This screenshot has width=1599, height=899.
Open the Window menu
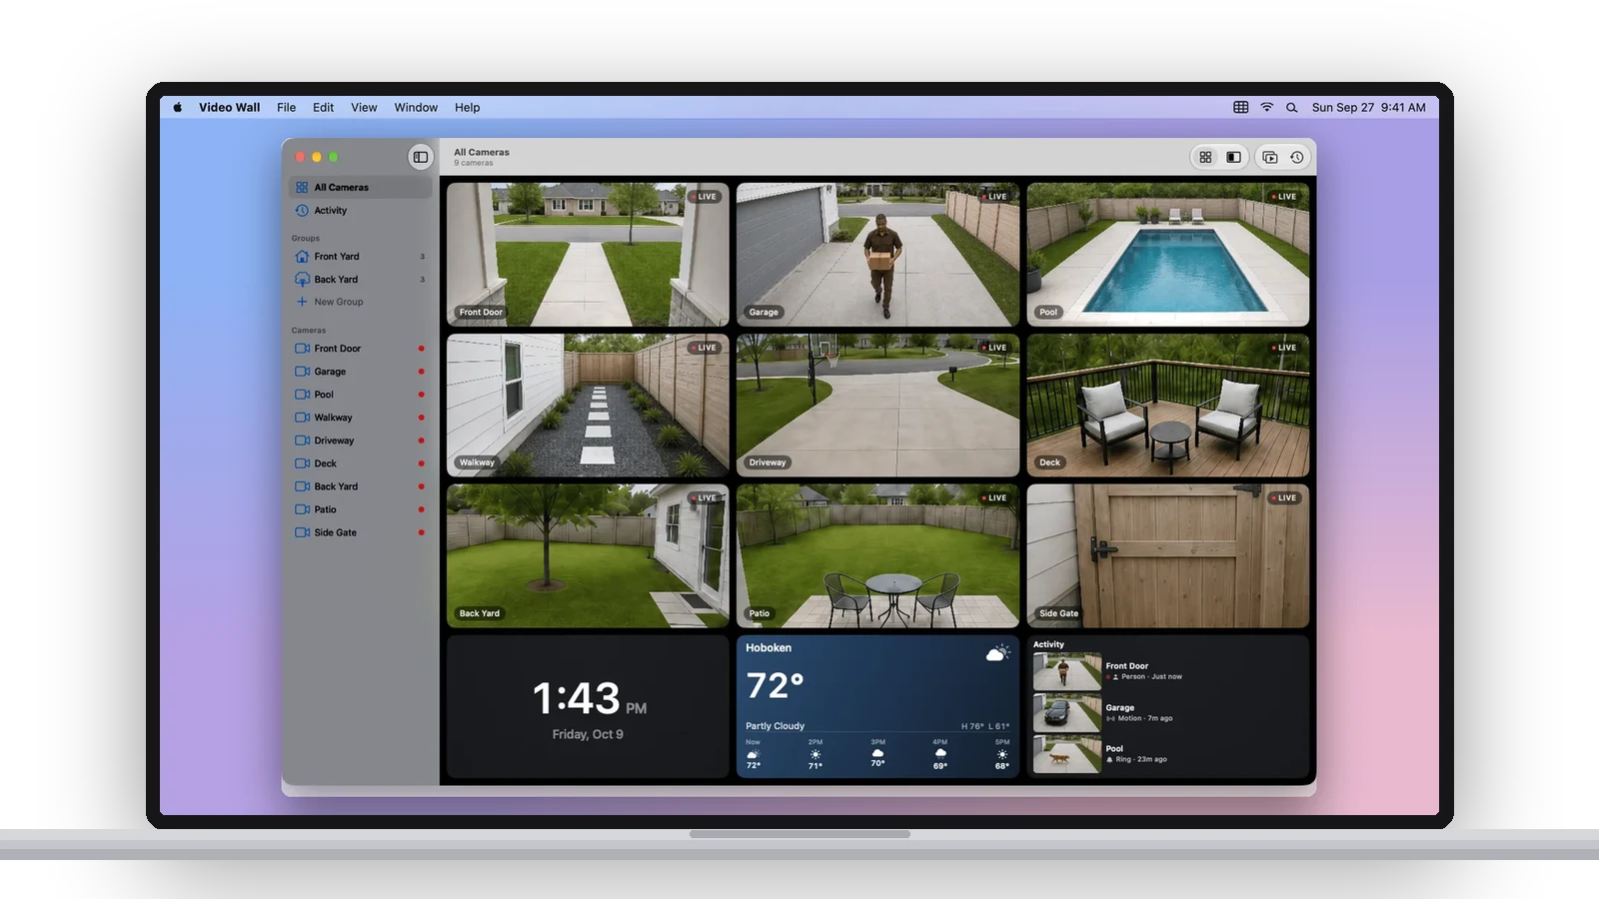(x=416, y=107)
